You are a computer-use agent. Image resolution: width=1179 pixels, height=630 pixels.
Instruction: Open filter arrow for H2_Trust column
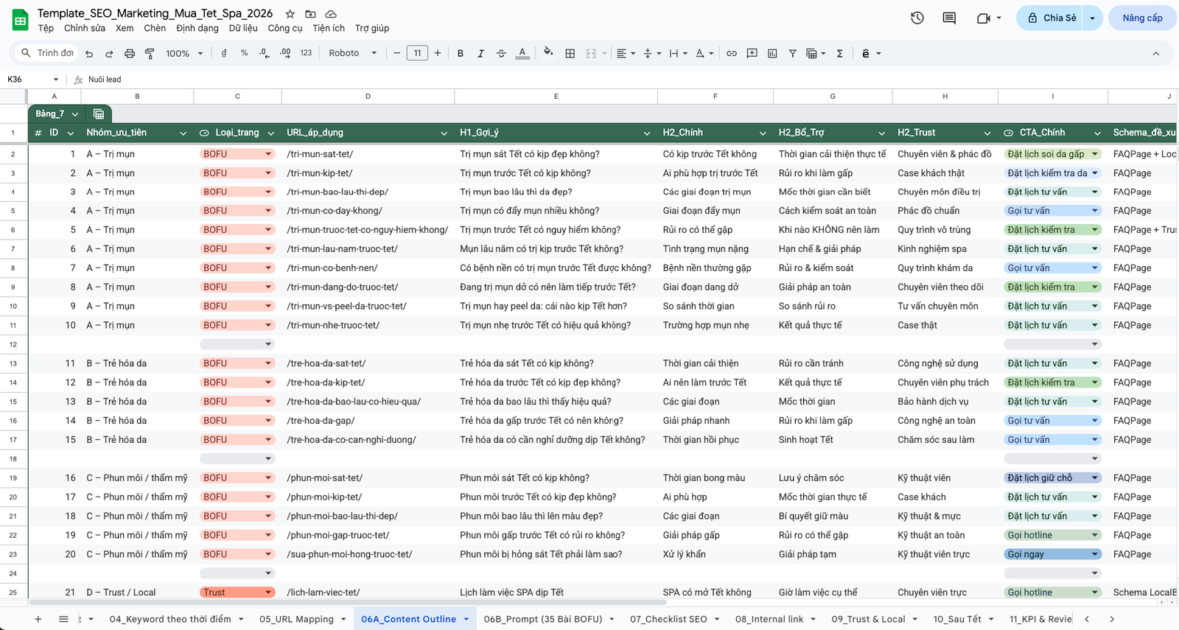pos(987,133)
